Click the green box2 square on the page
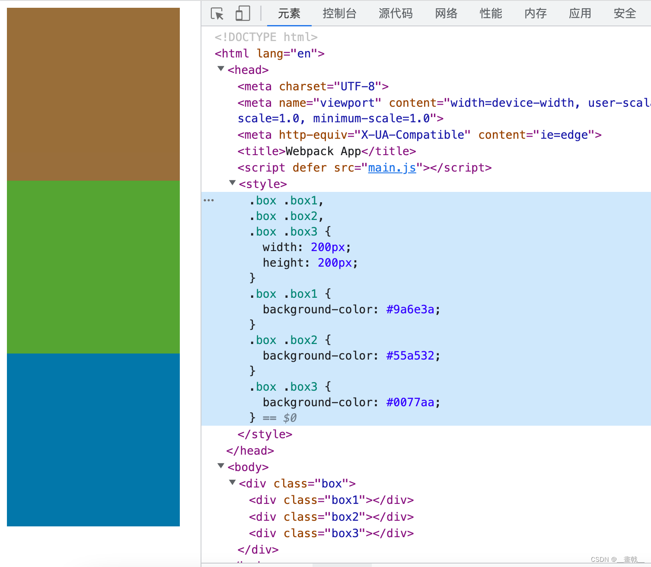This screenshot has width=651, height=567. point(93,267)
